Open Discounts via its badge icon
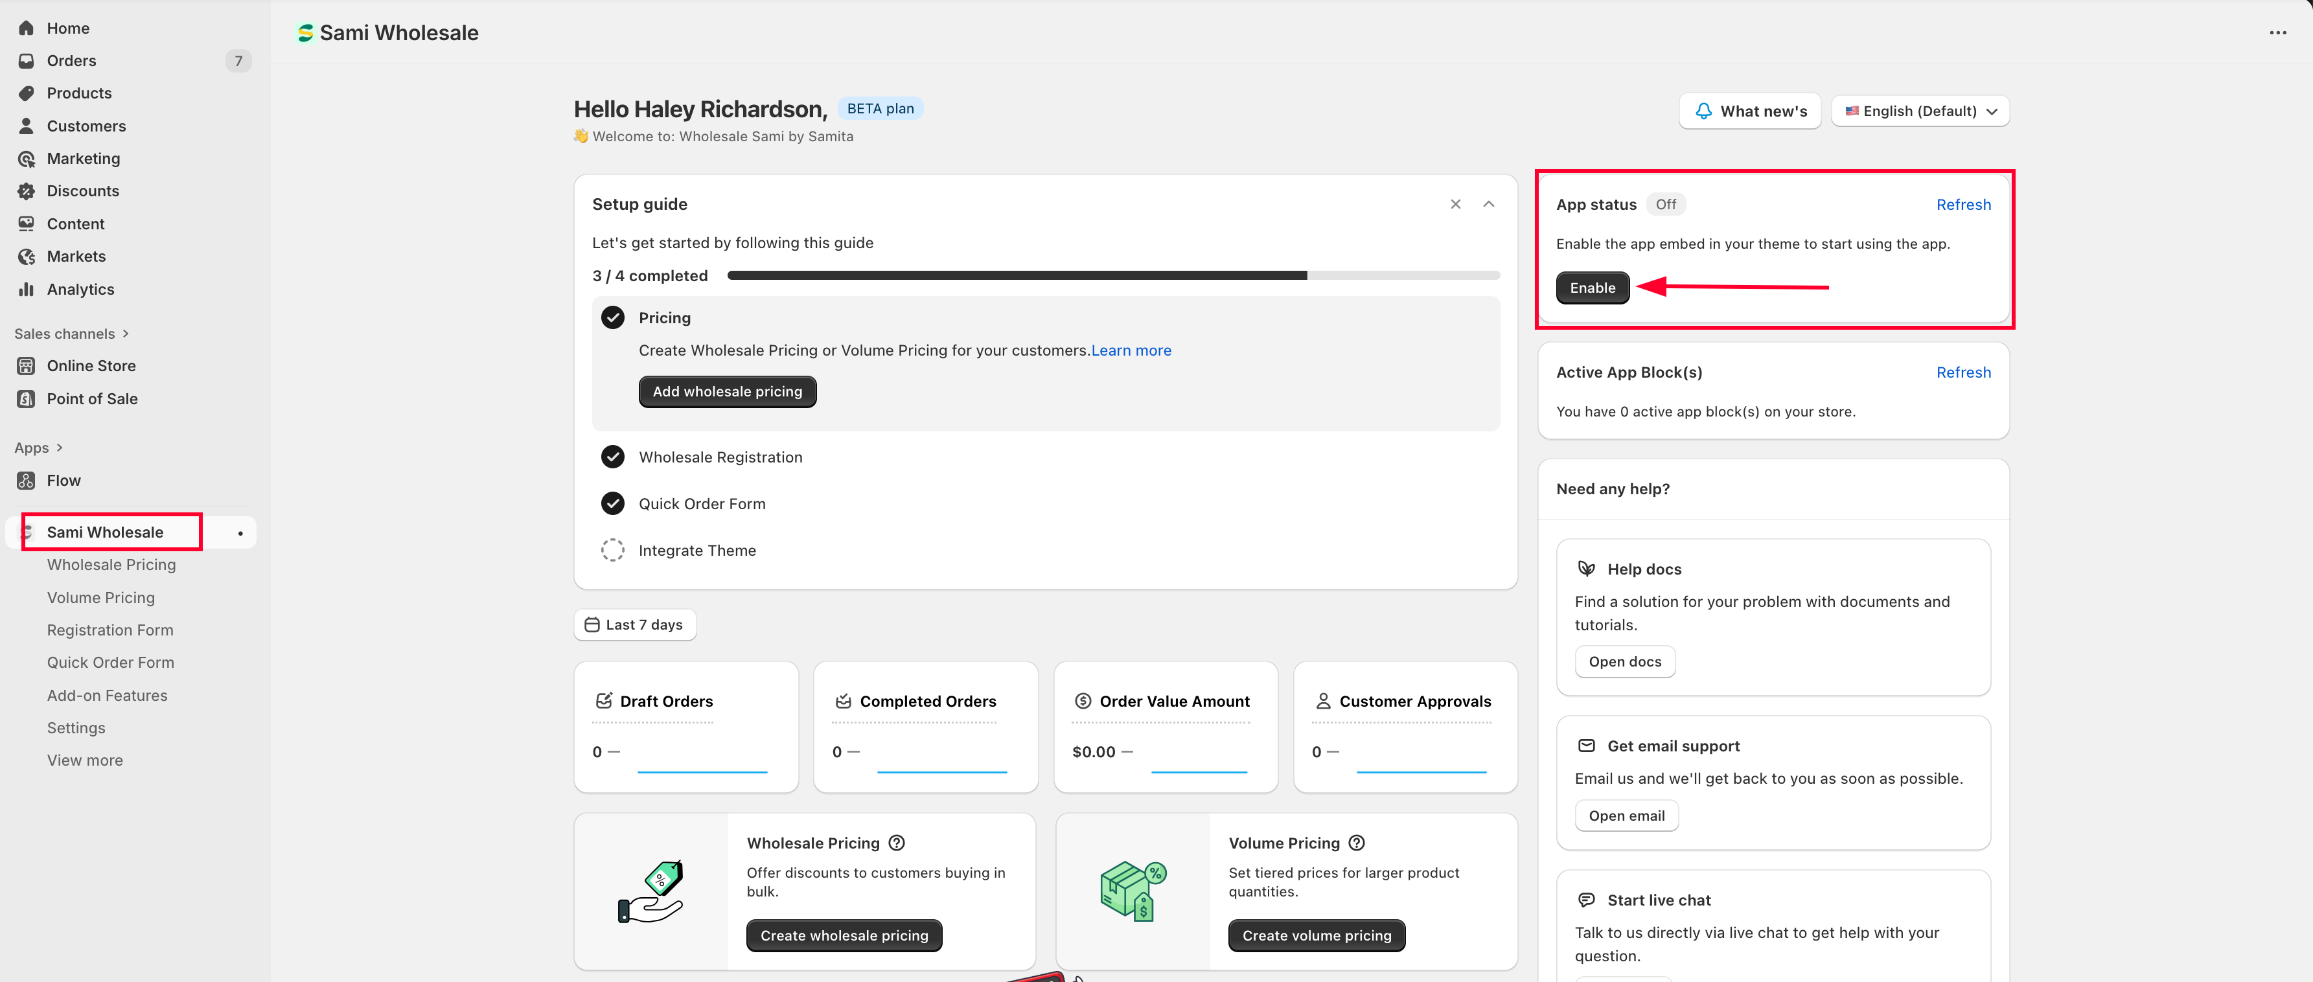2313x982 pixels. pos(26,191)
